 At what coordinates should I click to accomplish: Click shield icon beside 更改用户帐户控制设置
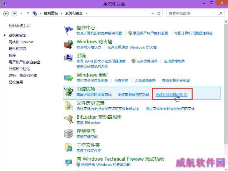pos(130,33)
